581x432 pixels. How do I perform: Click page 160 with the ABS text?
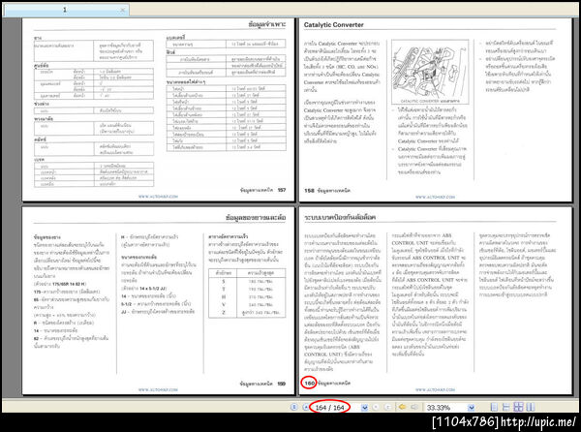(436, 300)
